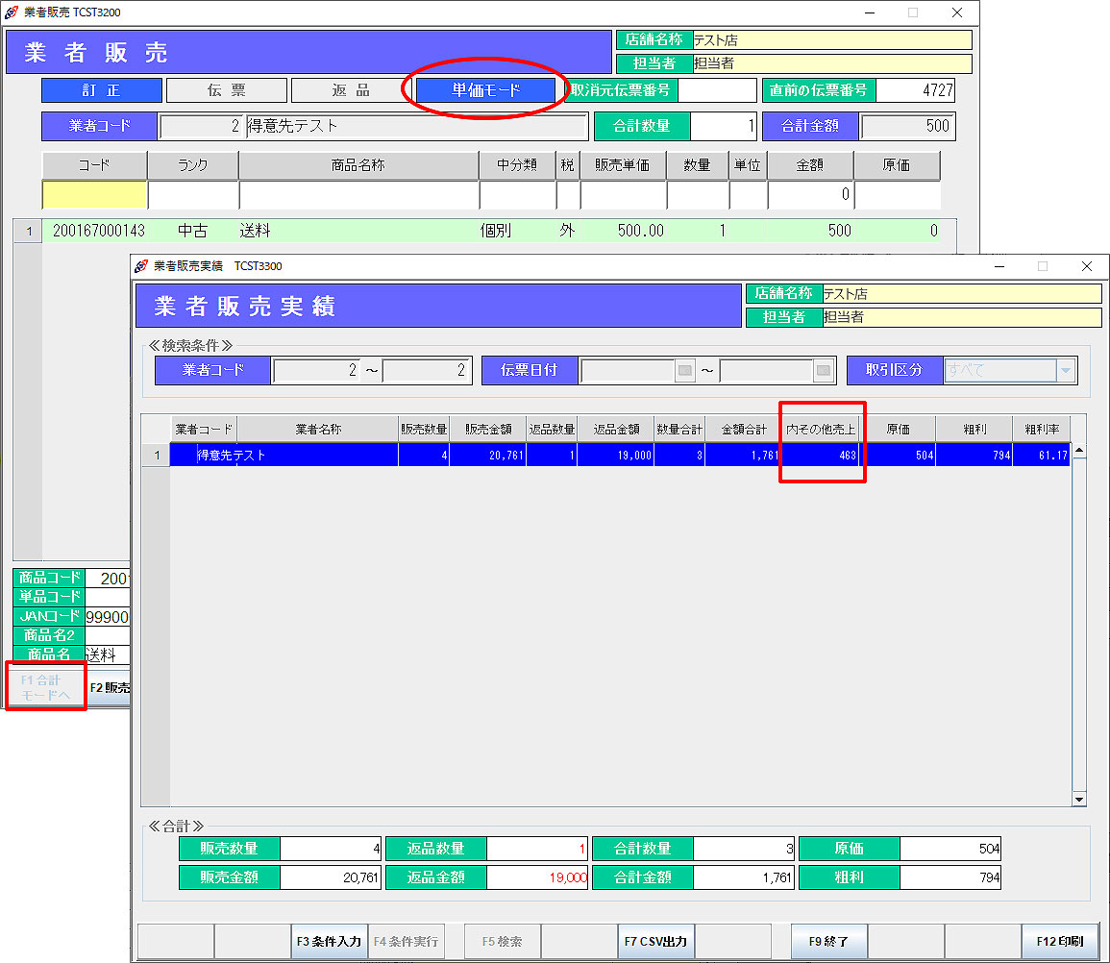Expand the 取引区分 dropdown
This screenshot has height=963, width=1110.
(1066, 371)
